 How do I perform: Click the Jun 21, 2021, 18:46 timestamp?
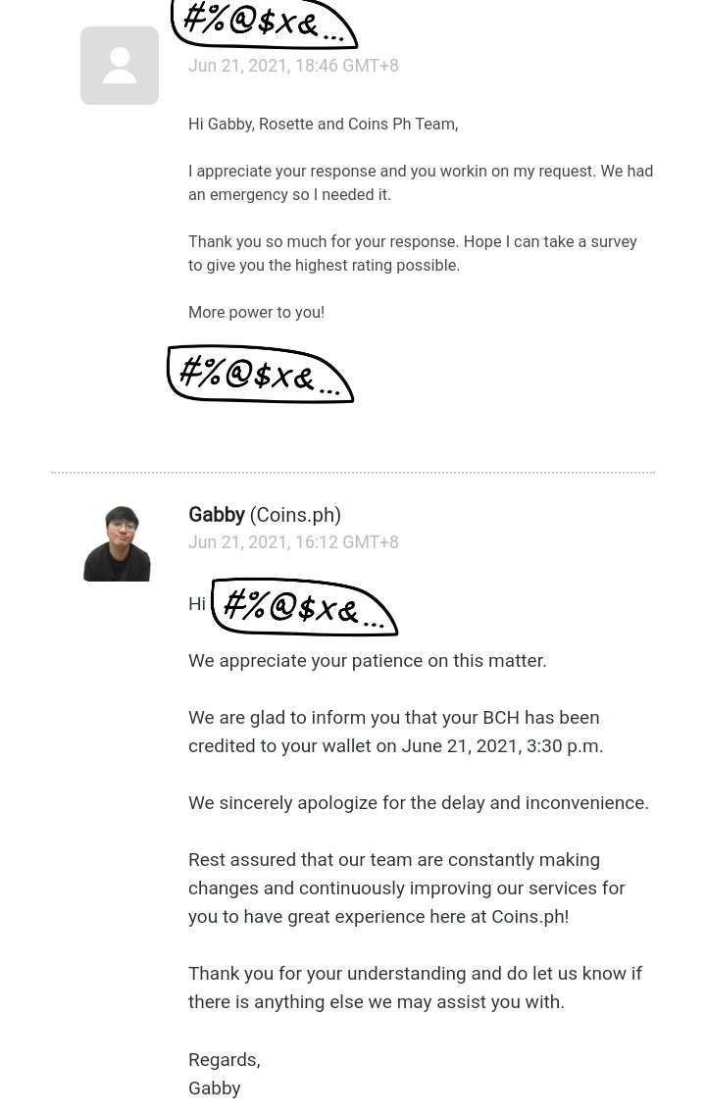(293, 66)
